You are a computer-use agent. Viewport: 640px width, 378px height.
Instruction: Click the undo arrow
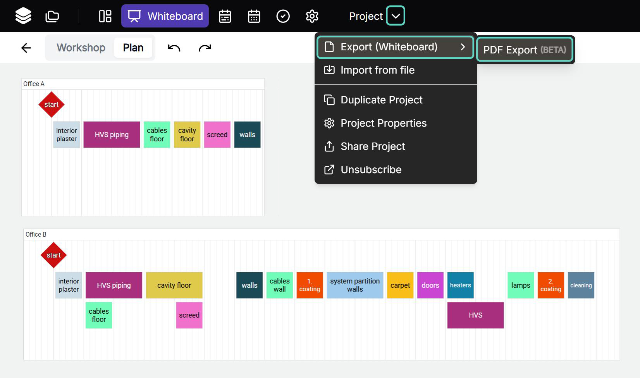174,48
